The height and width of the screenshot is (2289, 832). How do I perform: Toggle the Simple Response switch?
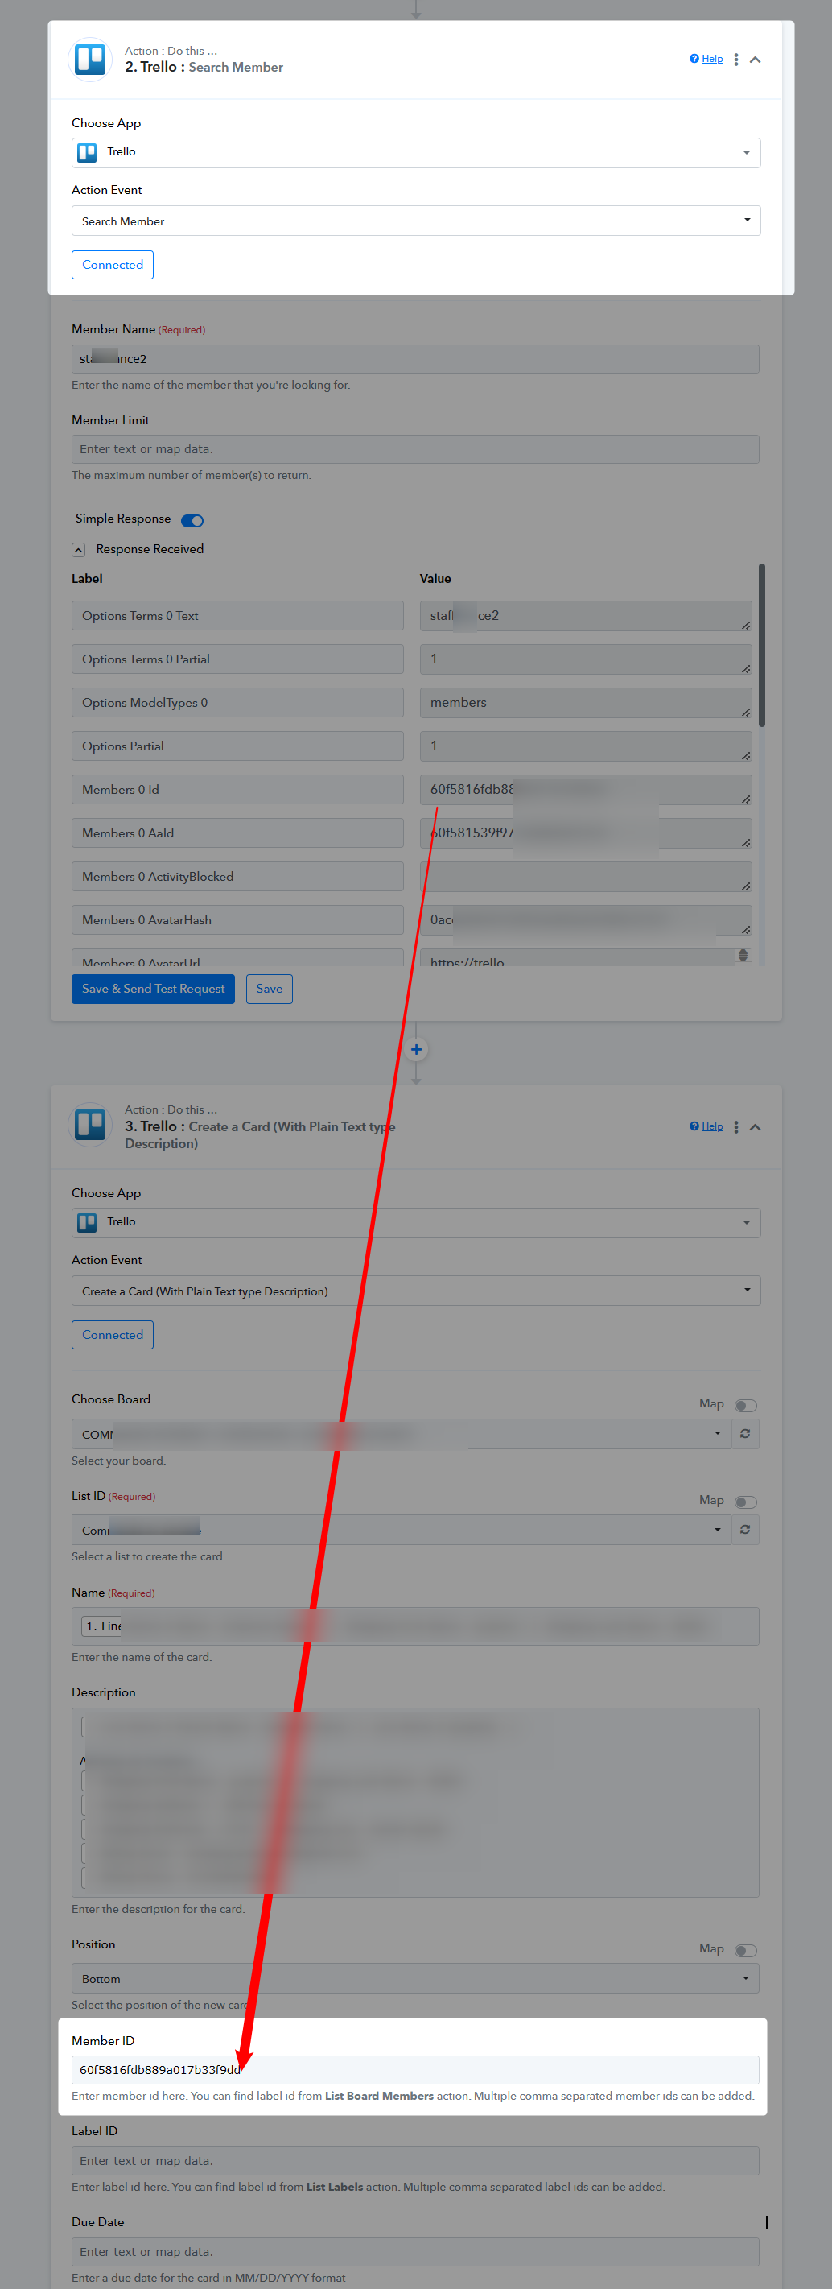coord(192,521)
